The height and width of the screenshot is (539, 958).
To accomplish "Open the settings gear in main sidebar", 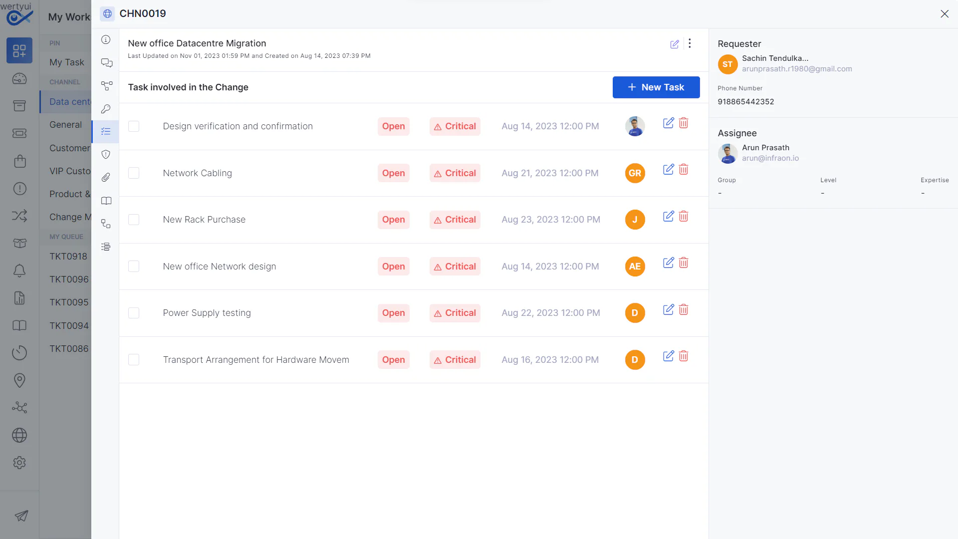I will [x=19, y=463].
